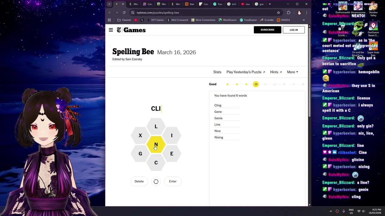The height and width of the screenshot is (216, 385).
Task: Open the NYT Games bookmark
Action: 155,20
